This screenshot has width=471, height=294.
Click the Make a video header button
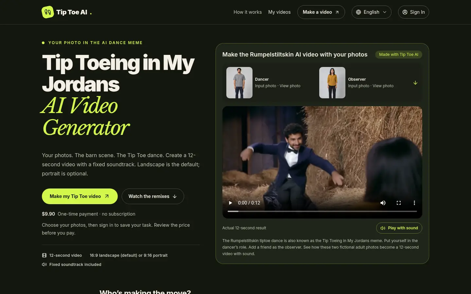point(321,12)
